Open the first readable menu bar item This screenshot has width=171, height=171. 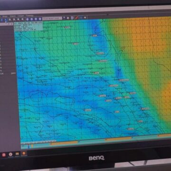tap(5, 16)
